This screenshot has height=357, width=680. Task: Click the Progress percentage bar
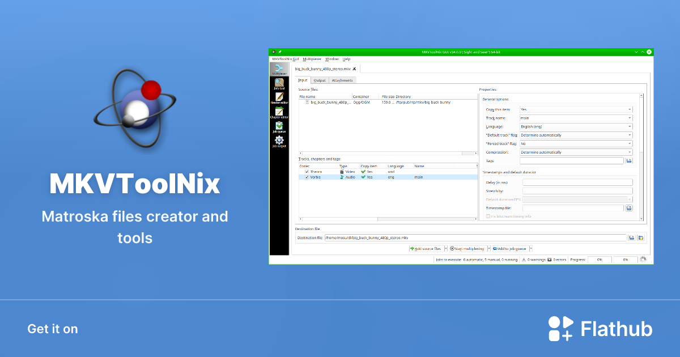599,259
